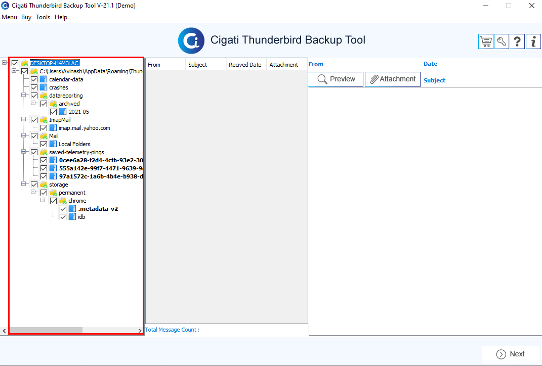542x366 pixels.
Task: Click the folder tree horizontal scrollbar thumb
Action: tap(46, 331)
